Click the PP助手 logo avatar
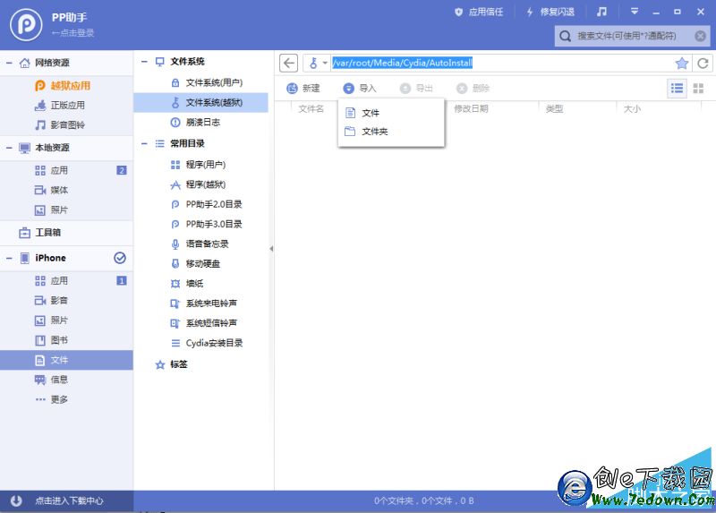The height and width of the screenshot is (513, 716). (x=22, y=24)
